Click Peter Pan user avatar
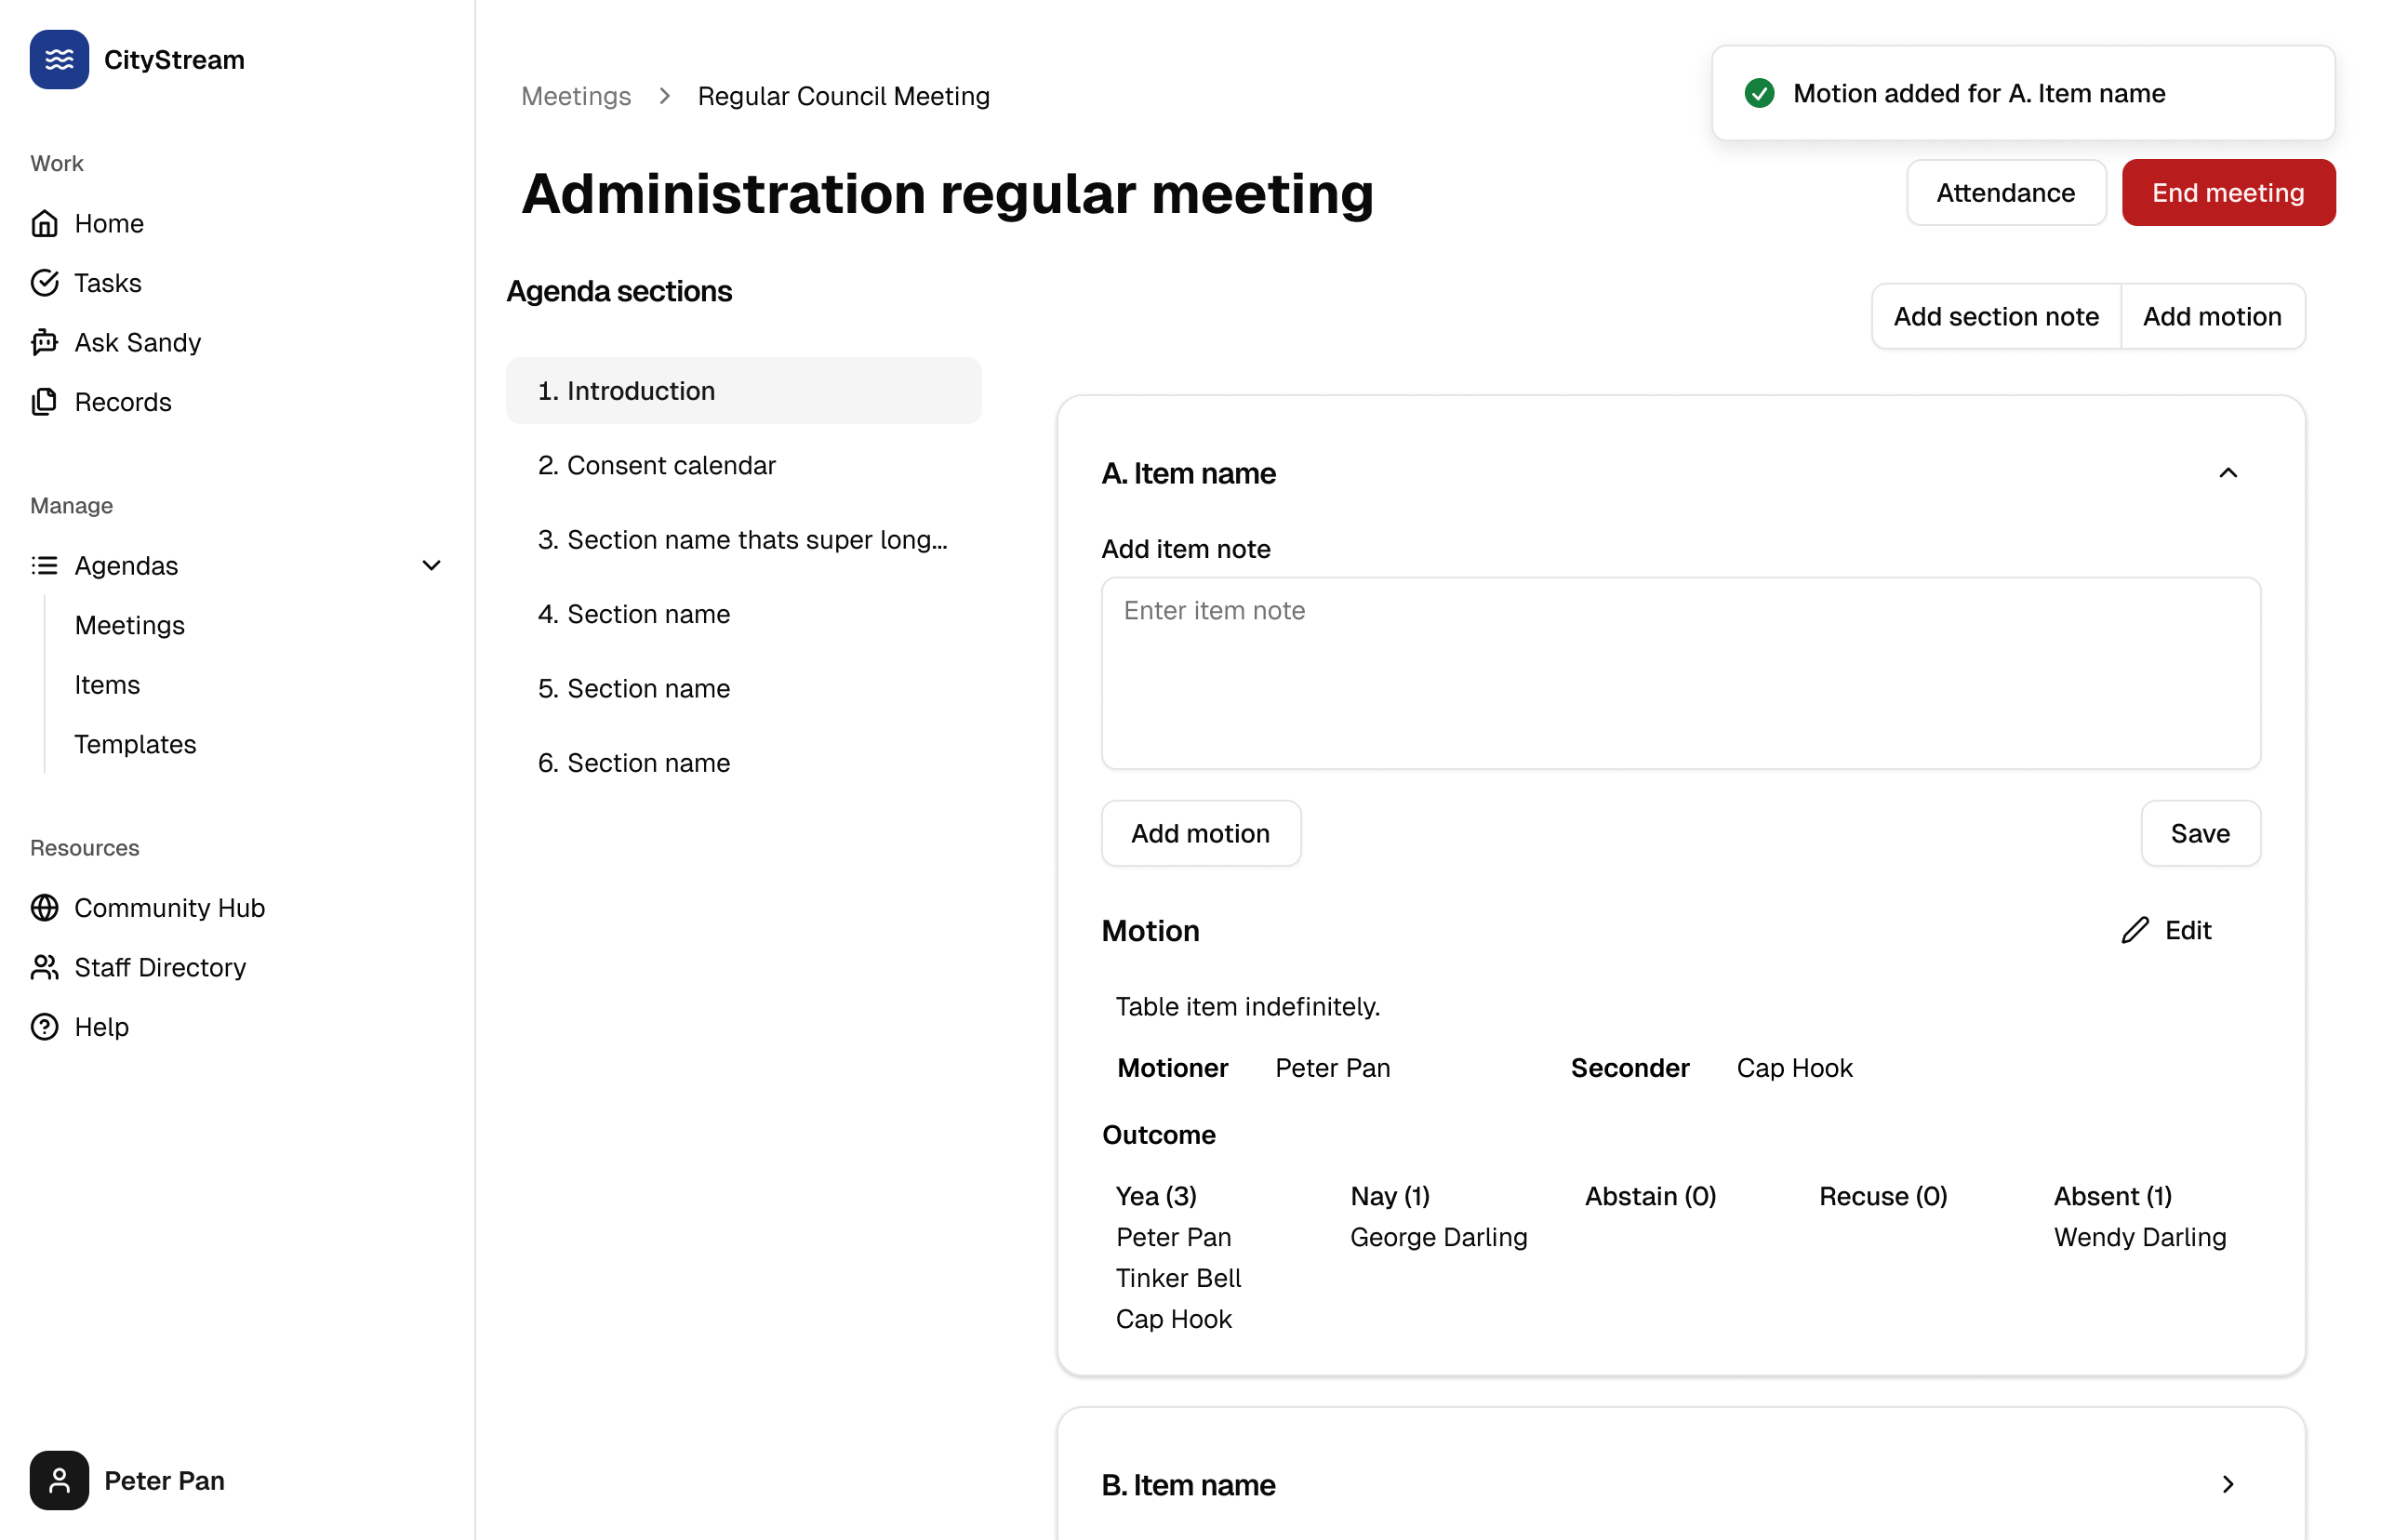The height and width of the screenshot is (1540, 2381). click(x=59, y=1480)
